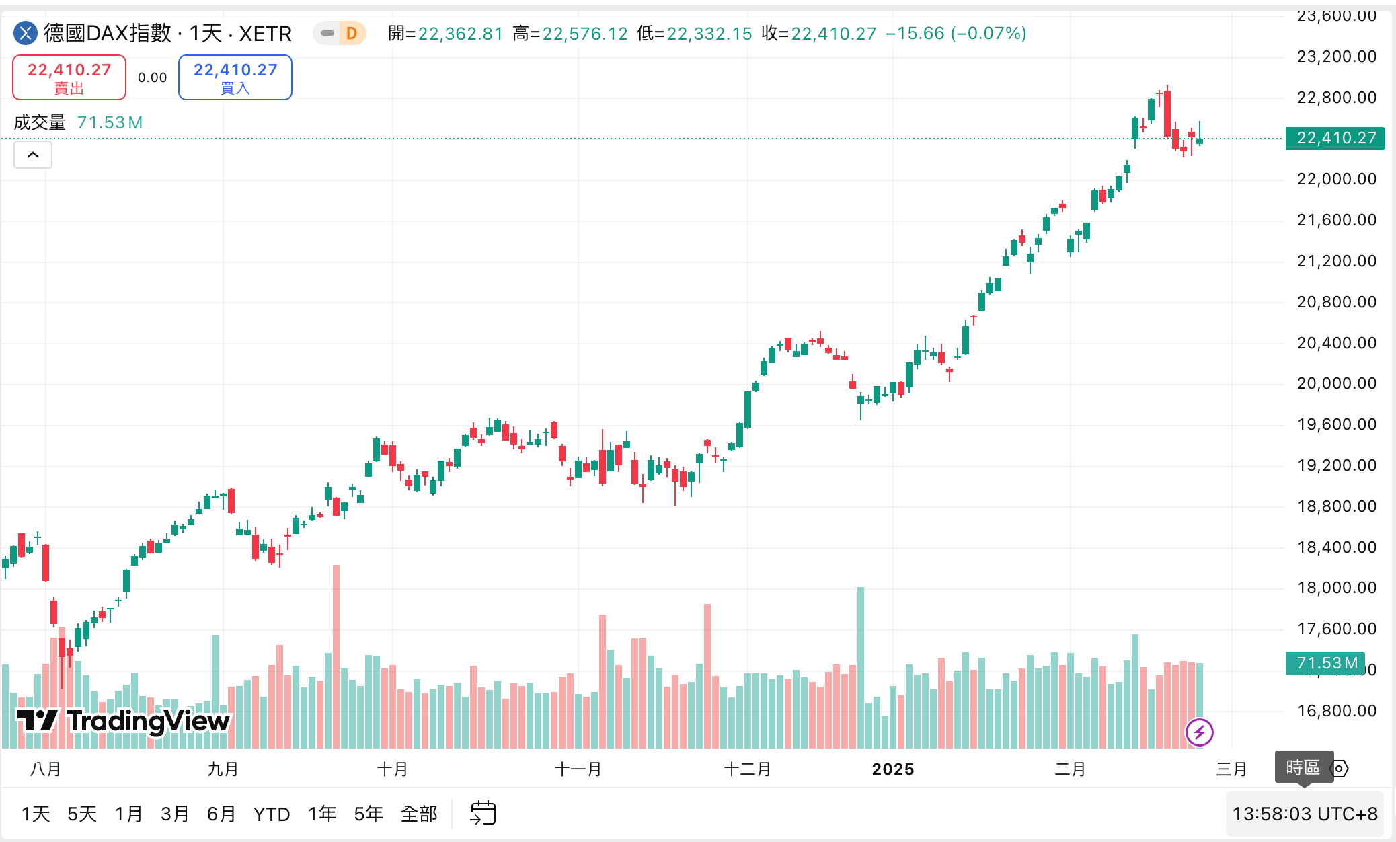Click the 16,800.00 price axis label
Screen dimensions: 1396x842
point(1336,711)
